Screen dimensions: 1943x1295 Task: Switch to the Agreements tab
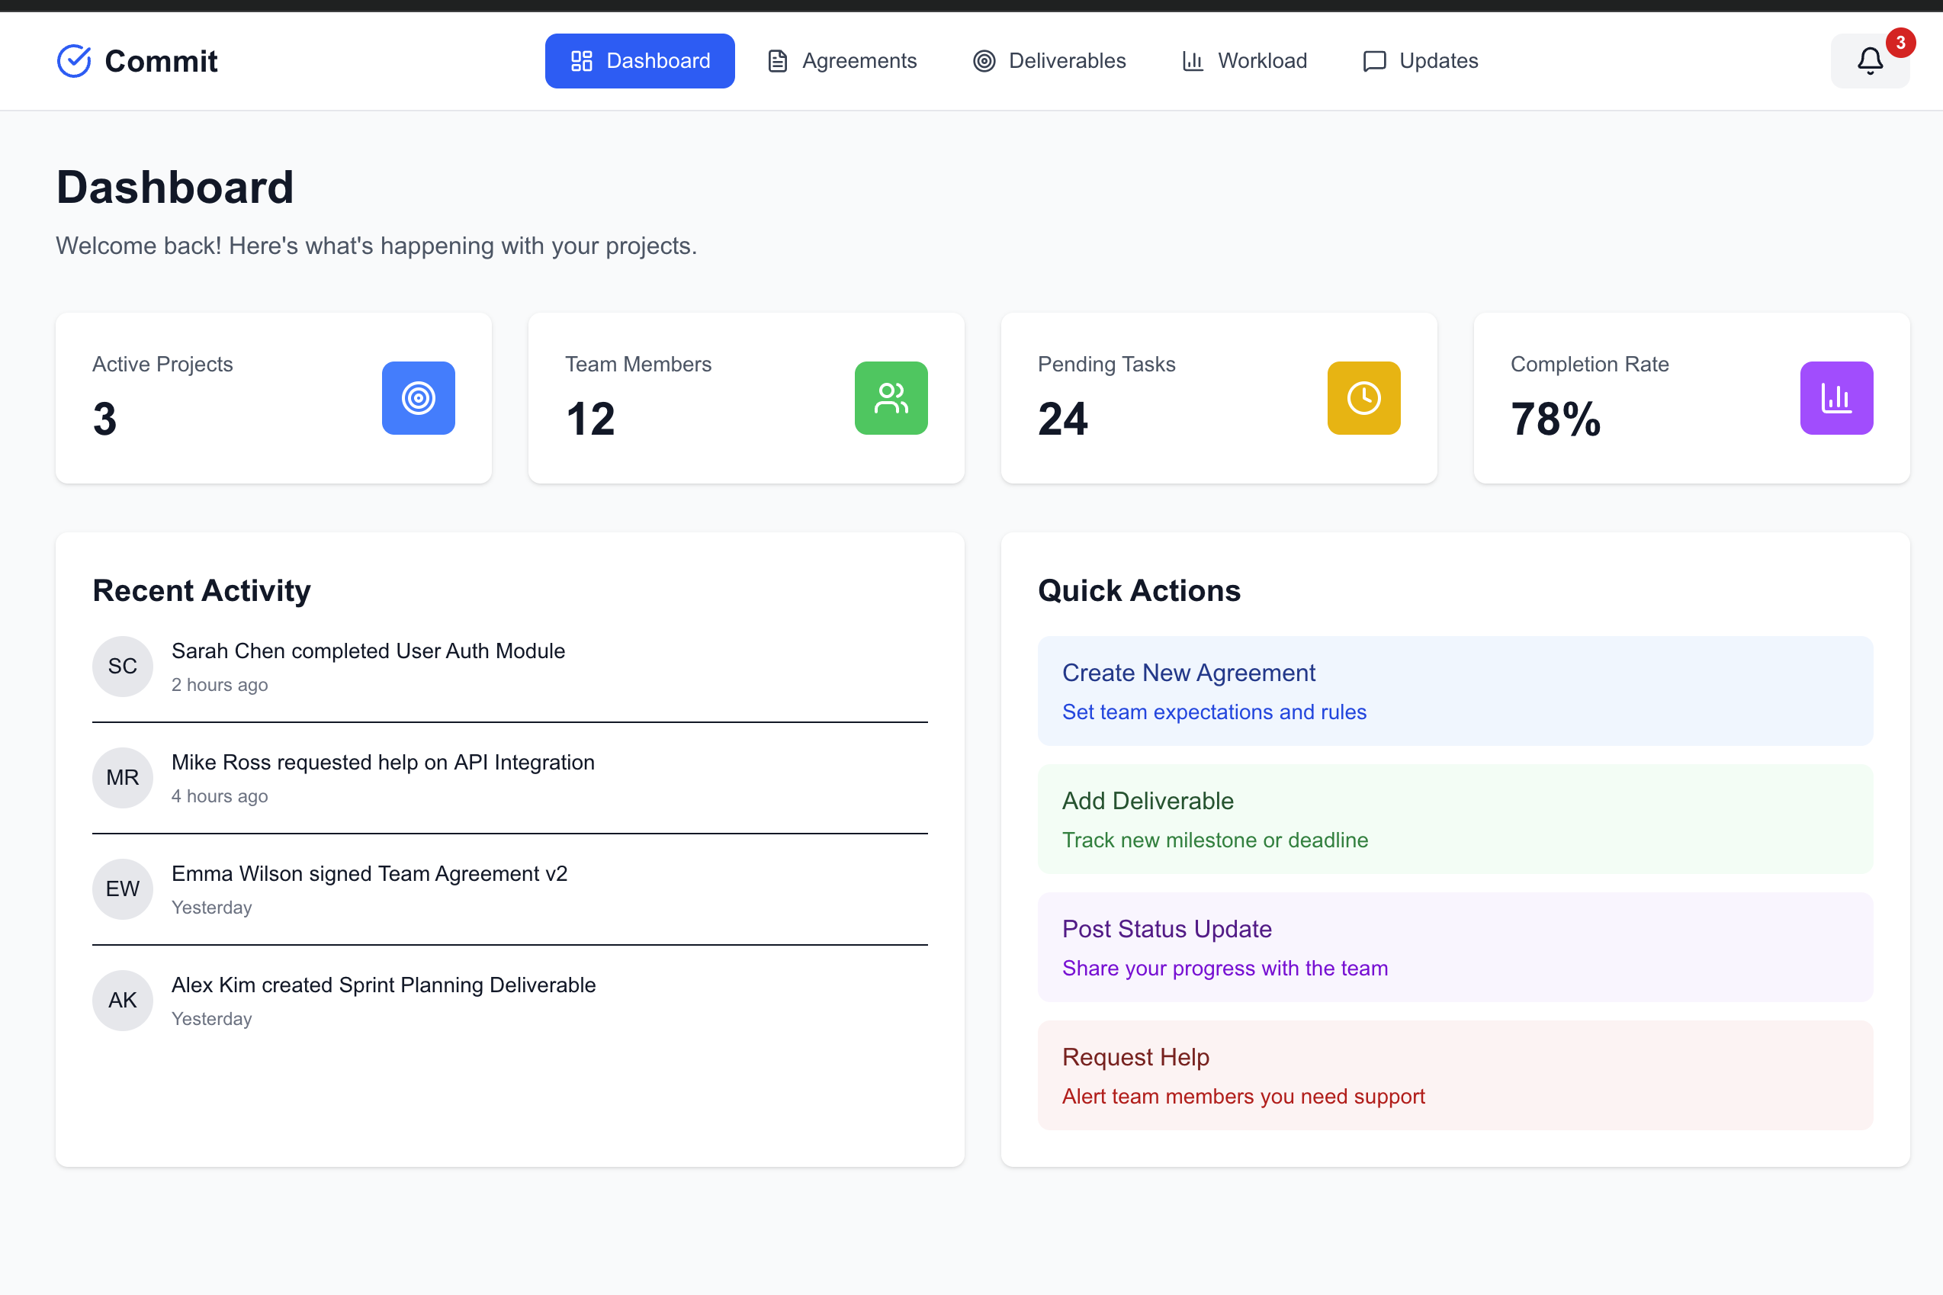841,61
